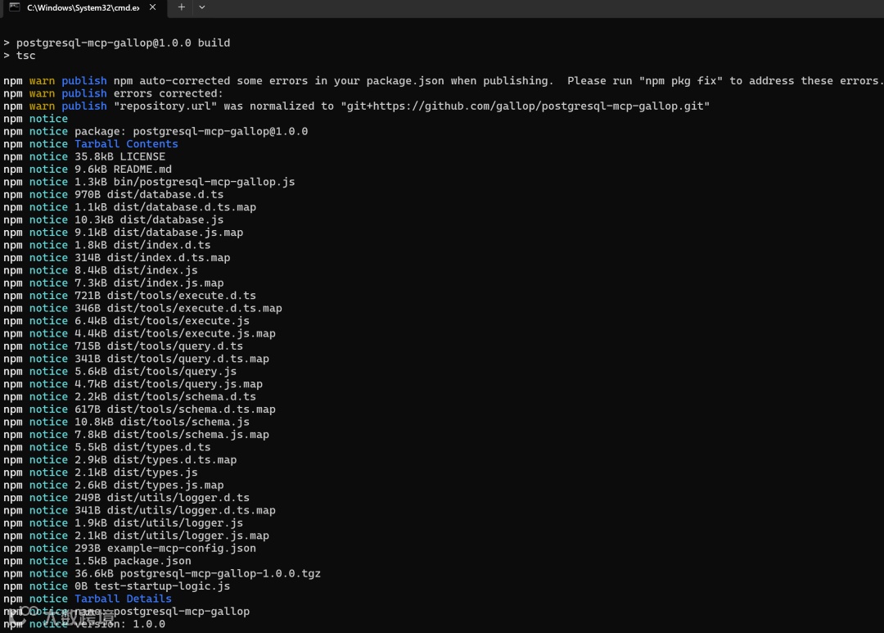884x633 pixels.
Task: Click the '1.9kB dist/utils/logger.js' line
Action: click(124, 523)
